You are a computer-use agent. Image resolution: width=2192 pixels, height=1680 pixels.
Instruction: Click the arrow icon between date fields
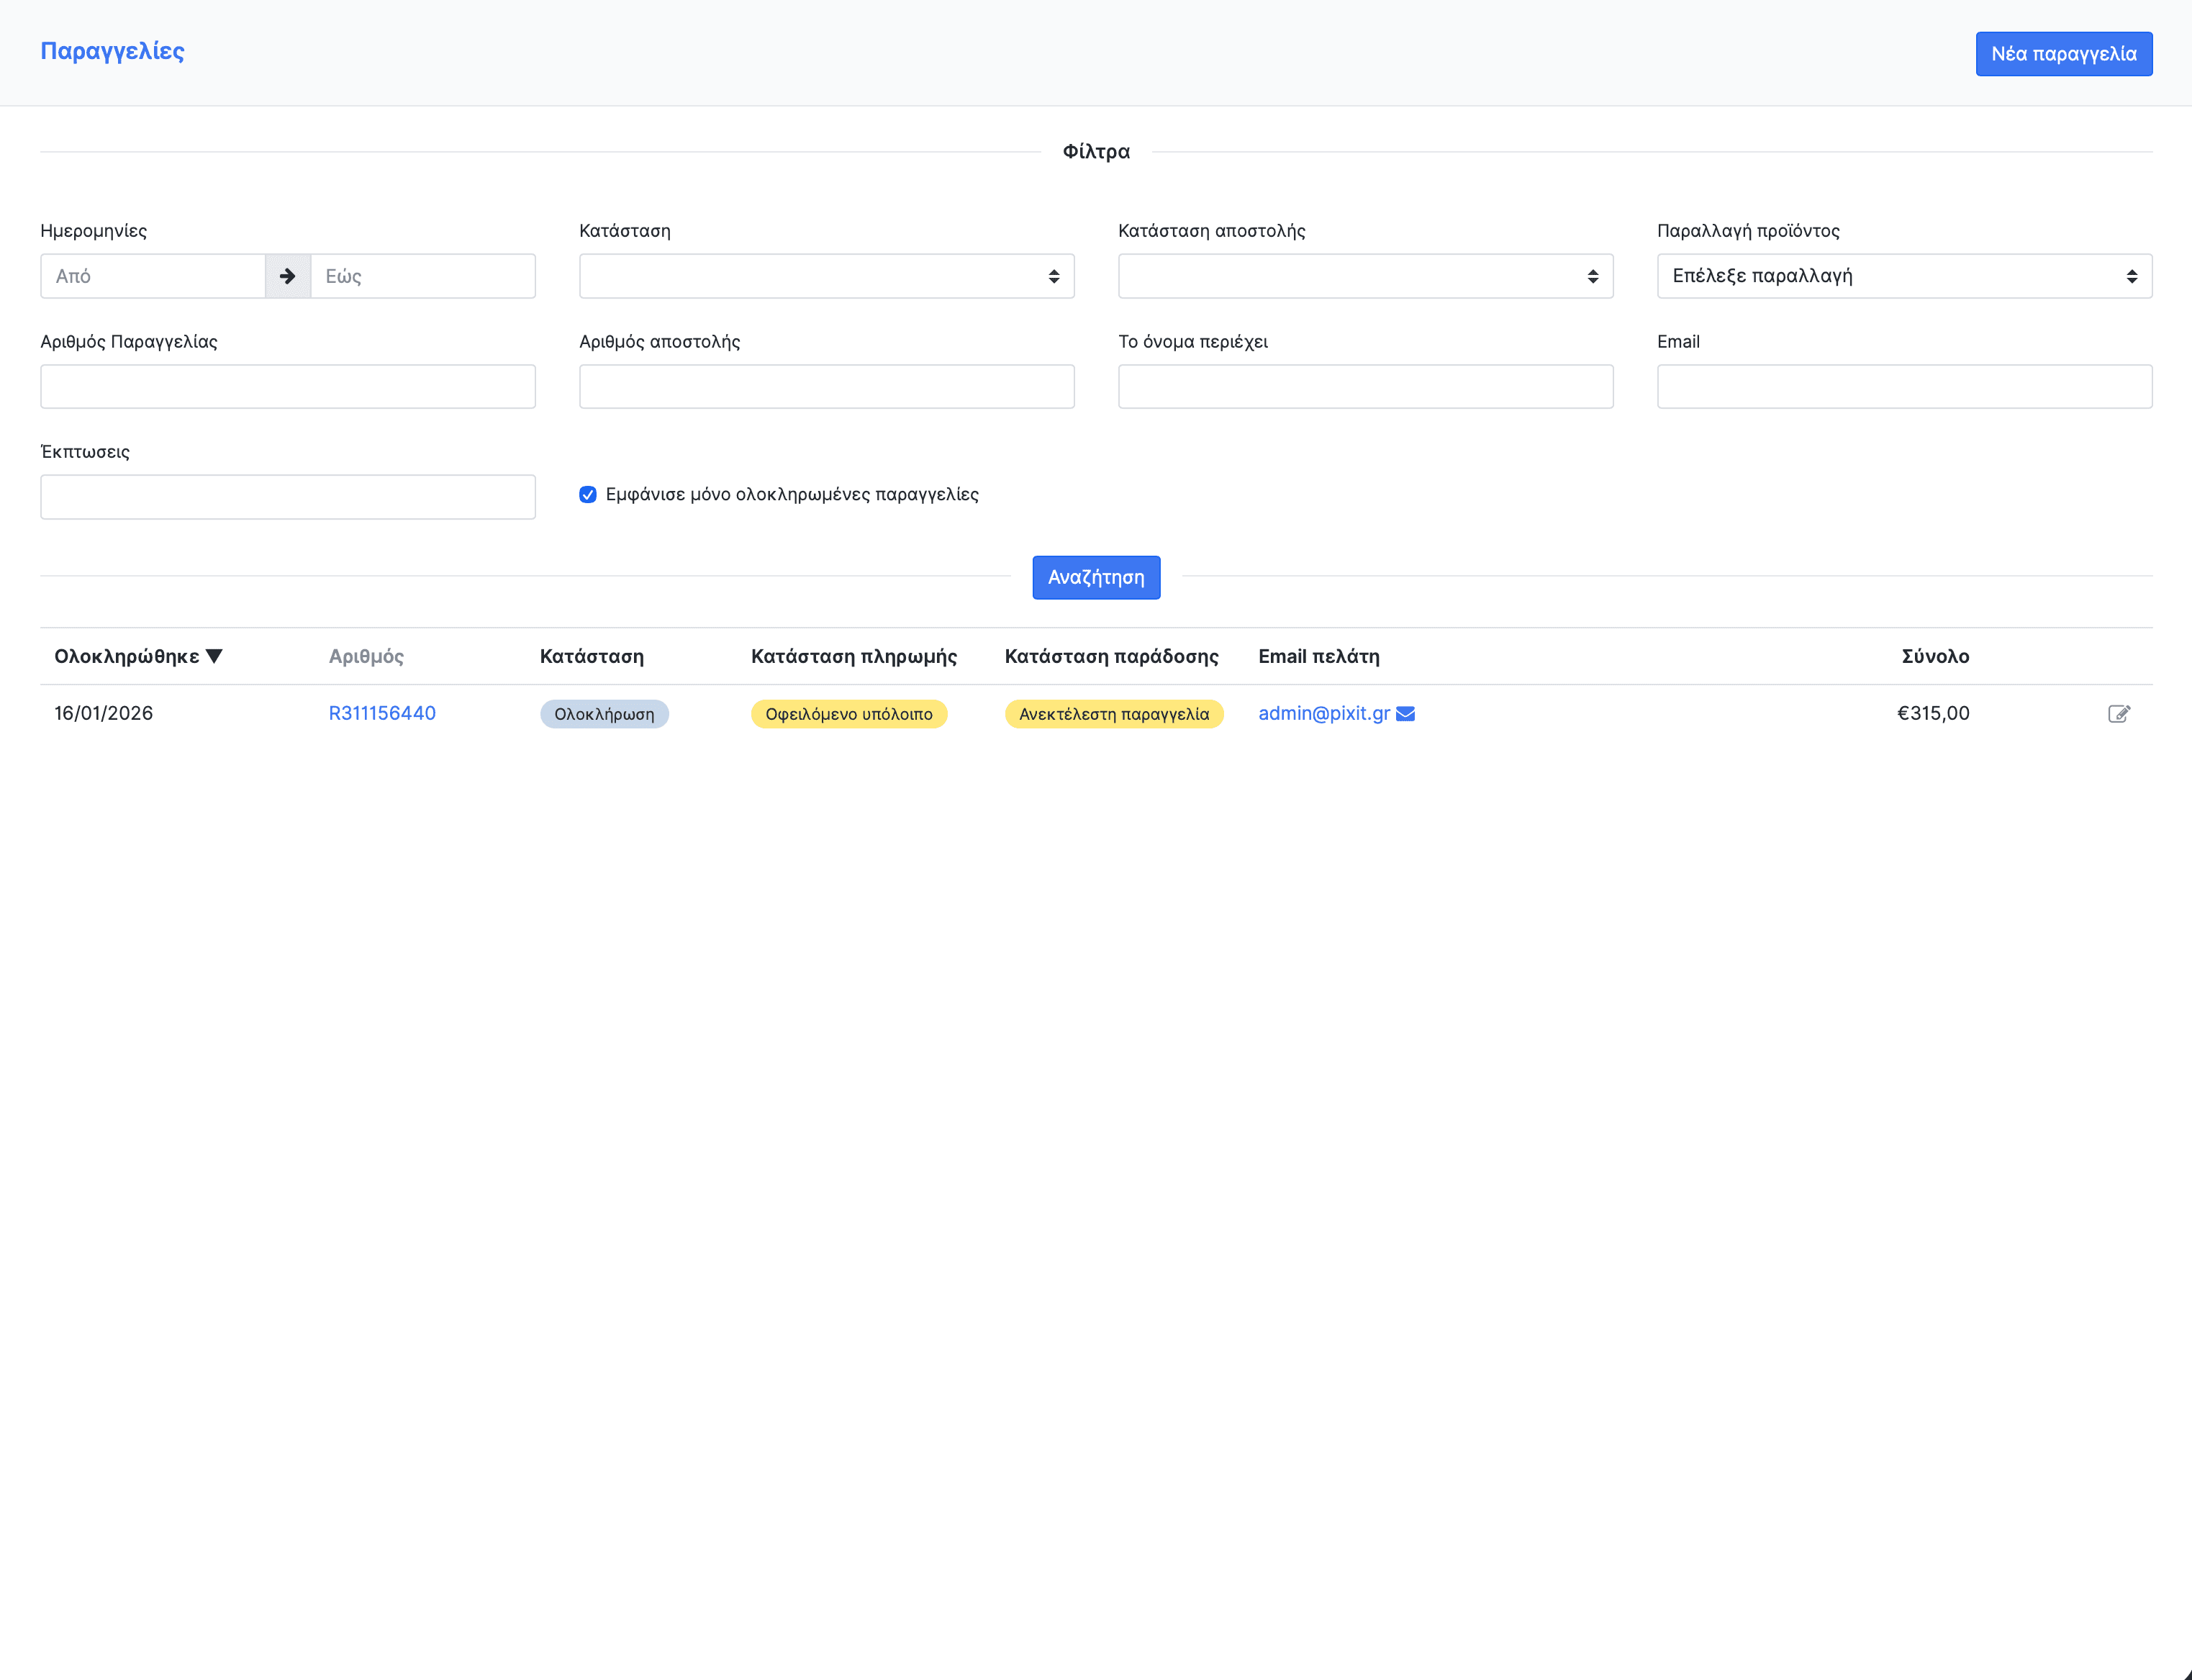coord(288,276)
